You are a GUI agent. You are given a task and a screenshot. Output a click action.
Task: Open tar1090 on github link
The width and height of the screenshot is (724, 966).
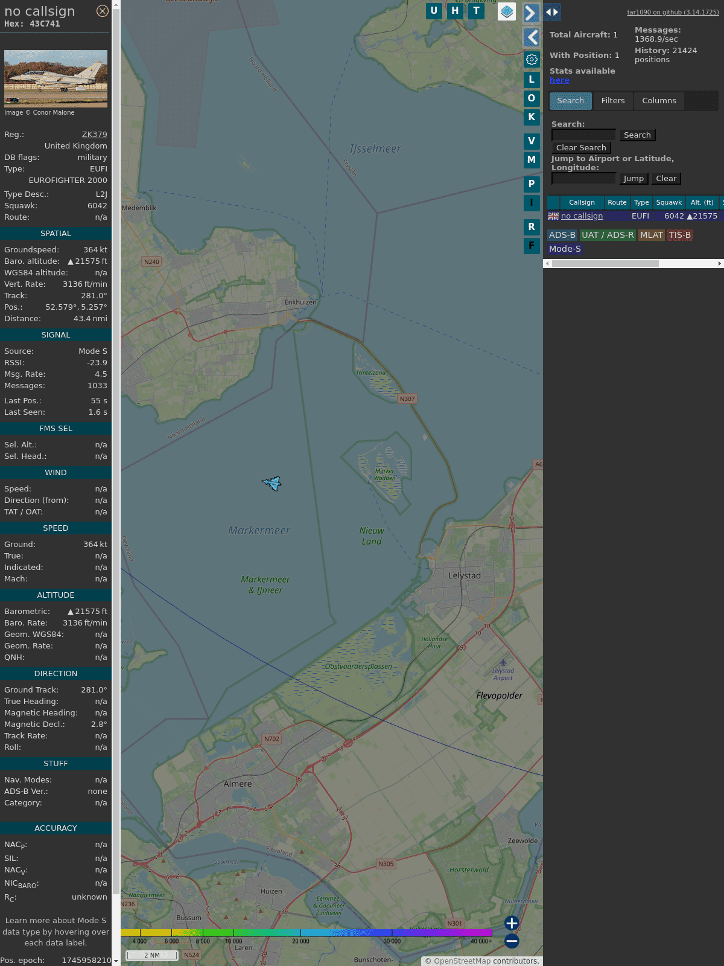[x=673, y=12]
